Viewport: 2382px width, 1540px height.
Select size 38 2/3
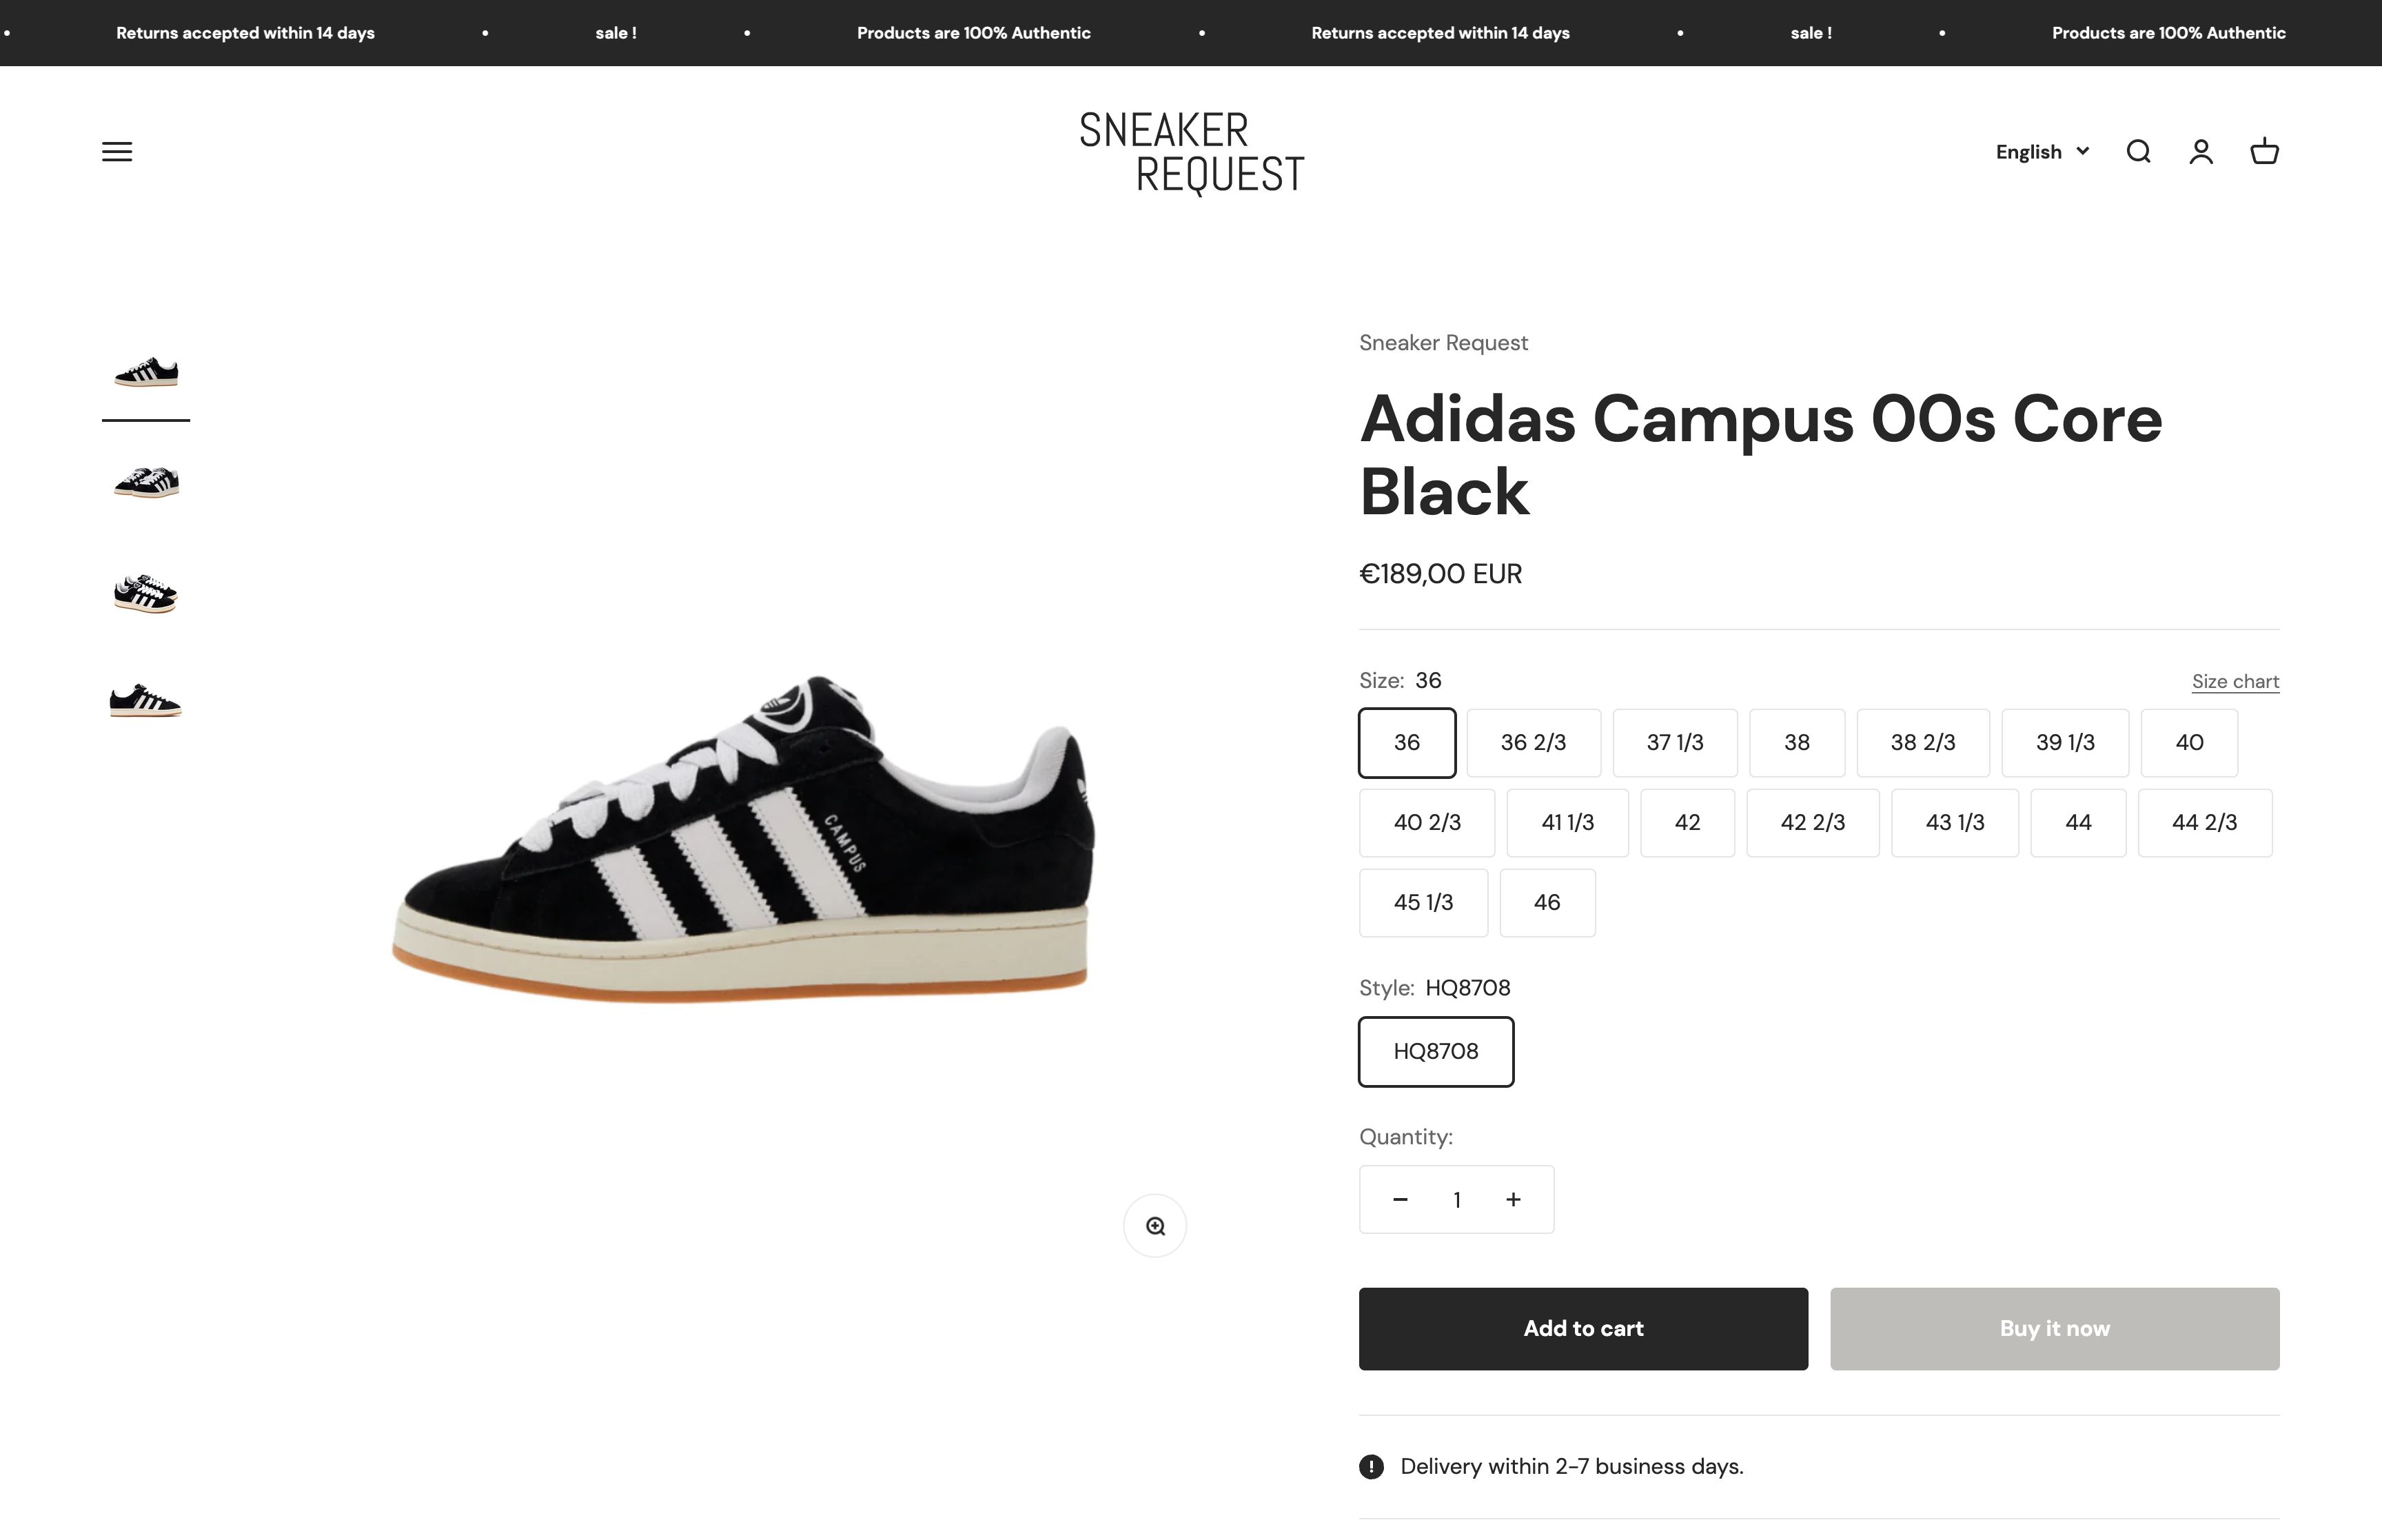pos(1922,742)
